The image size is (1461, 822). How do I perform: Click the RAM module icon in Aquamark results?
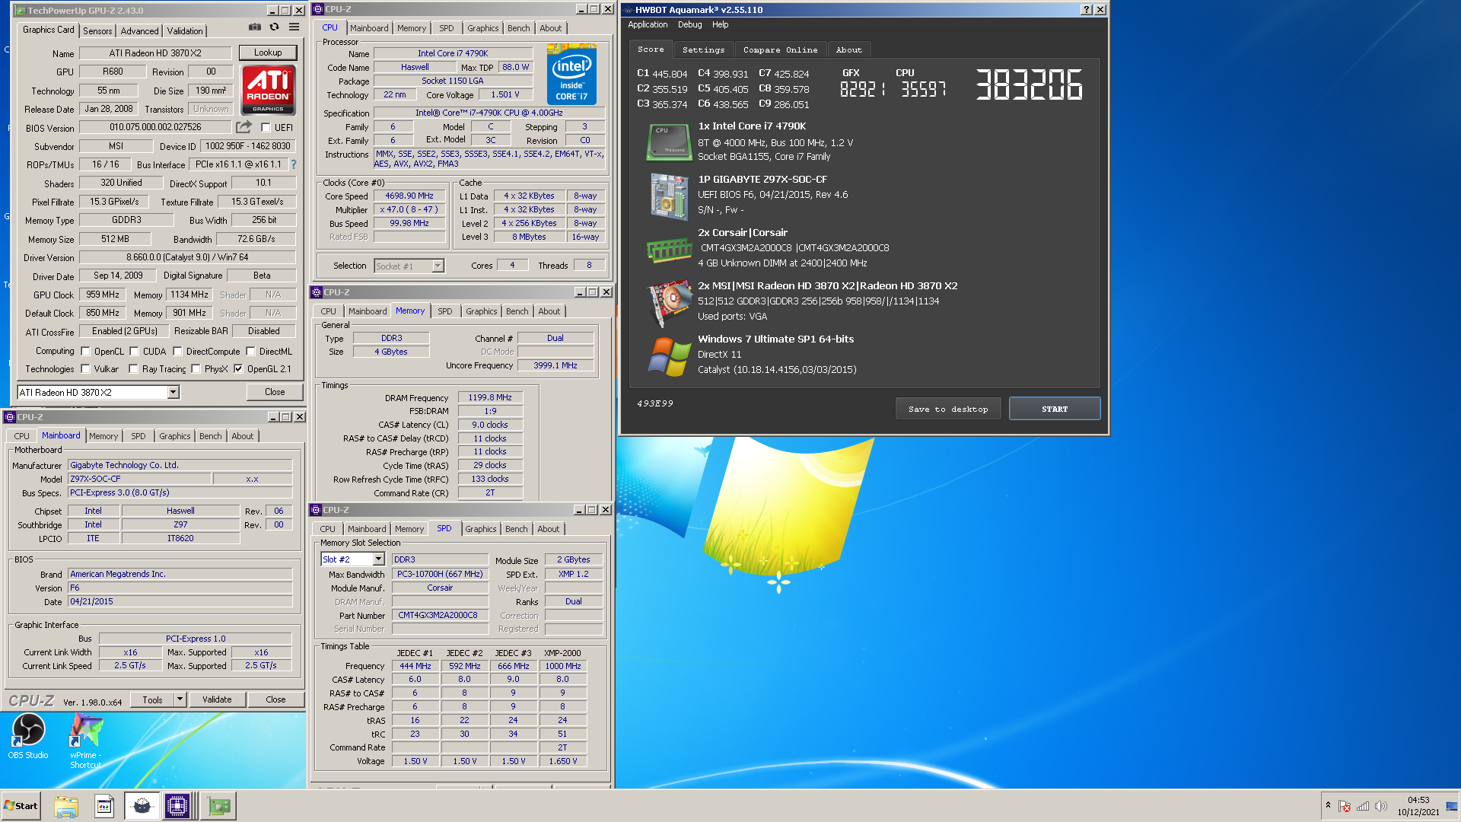click(668, 250)
